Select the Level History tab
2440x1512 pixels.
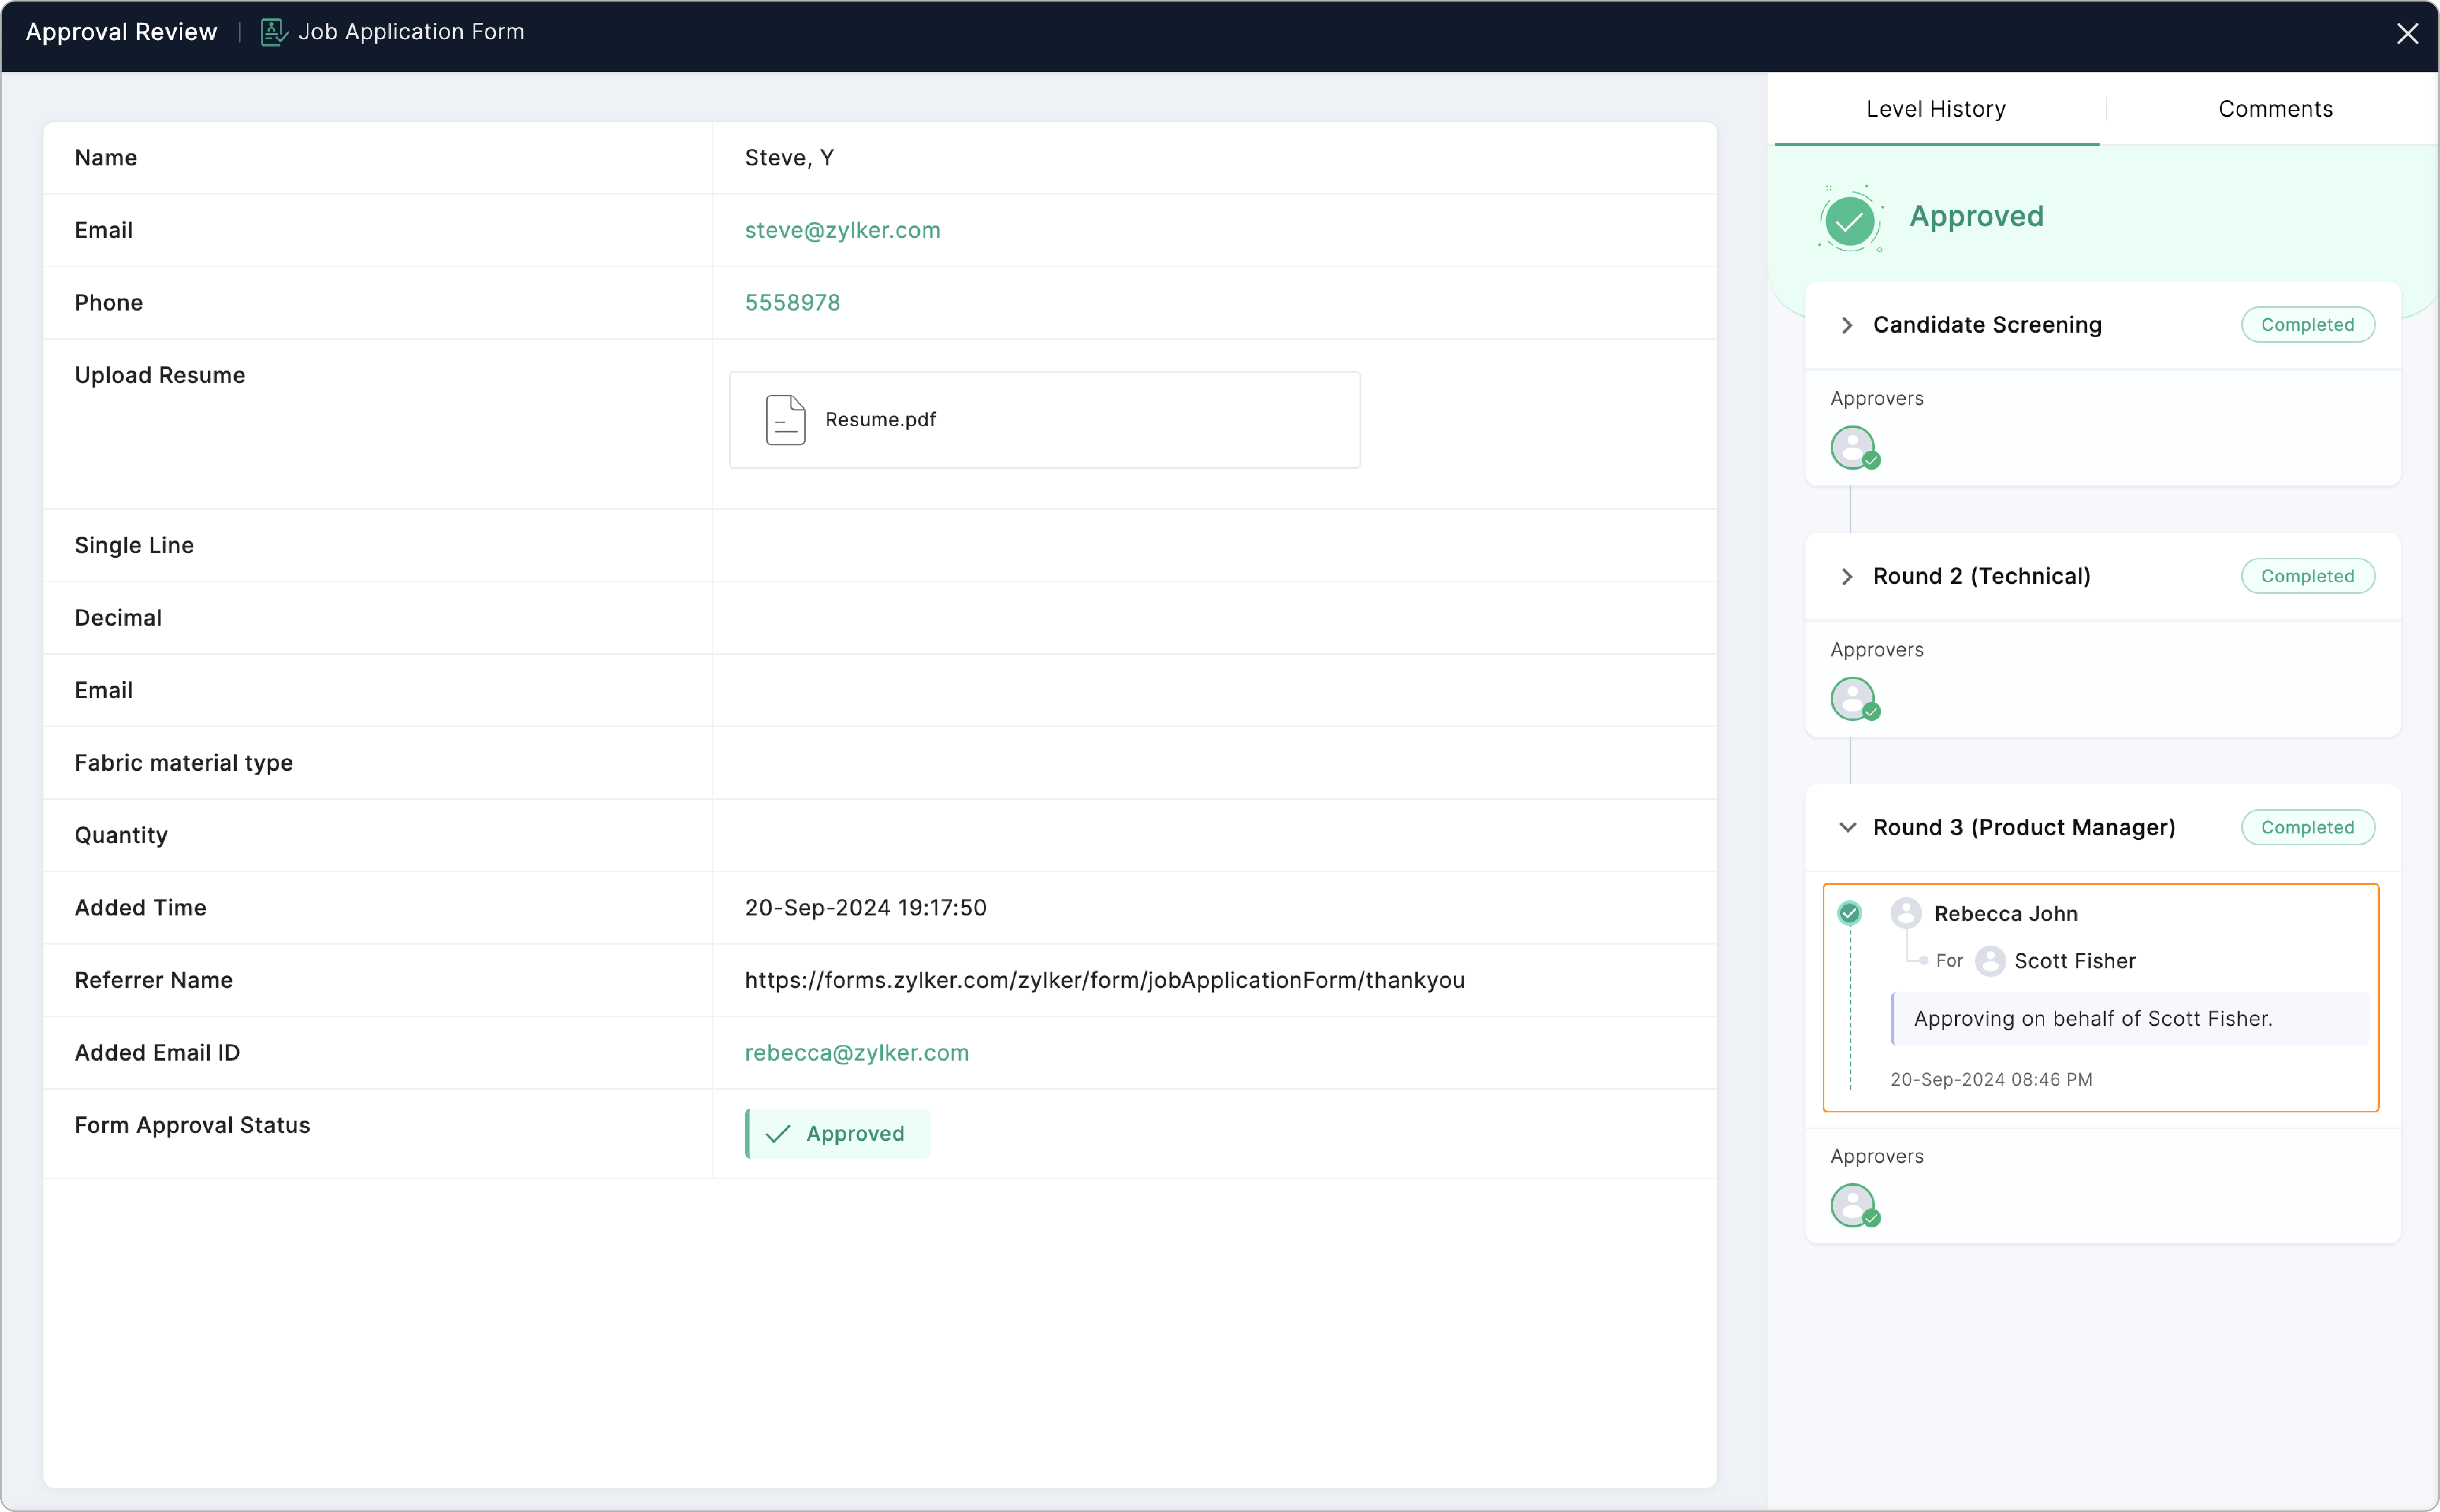(x=1936, y=109)
